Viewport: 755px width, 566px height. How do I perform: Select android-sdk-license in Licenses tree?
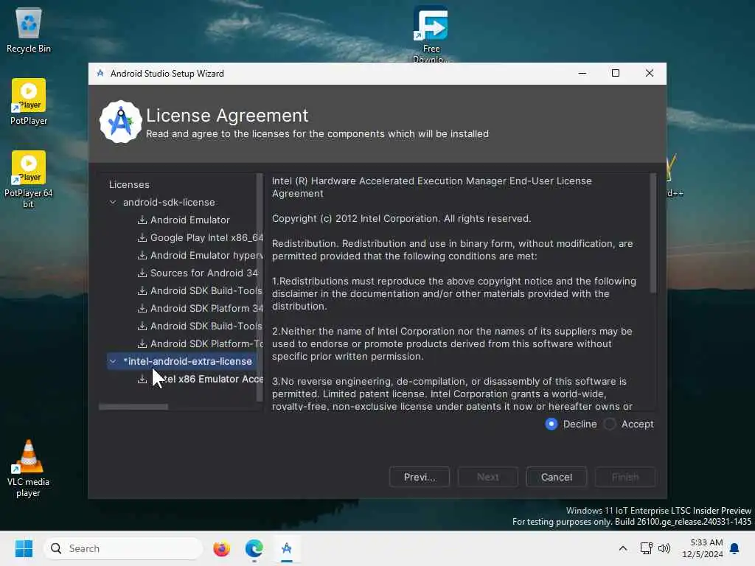(x=169, y=202)
